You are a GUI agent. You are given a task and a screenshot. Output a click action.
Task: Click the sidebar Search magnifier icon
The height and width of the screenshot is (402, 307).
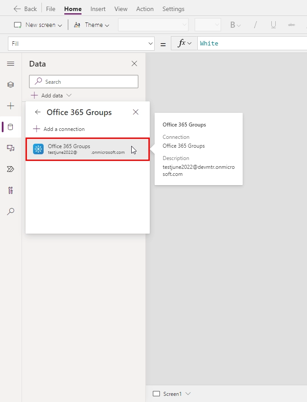point(11,211)
